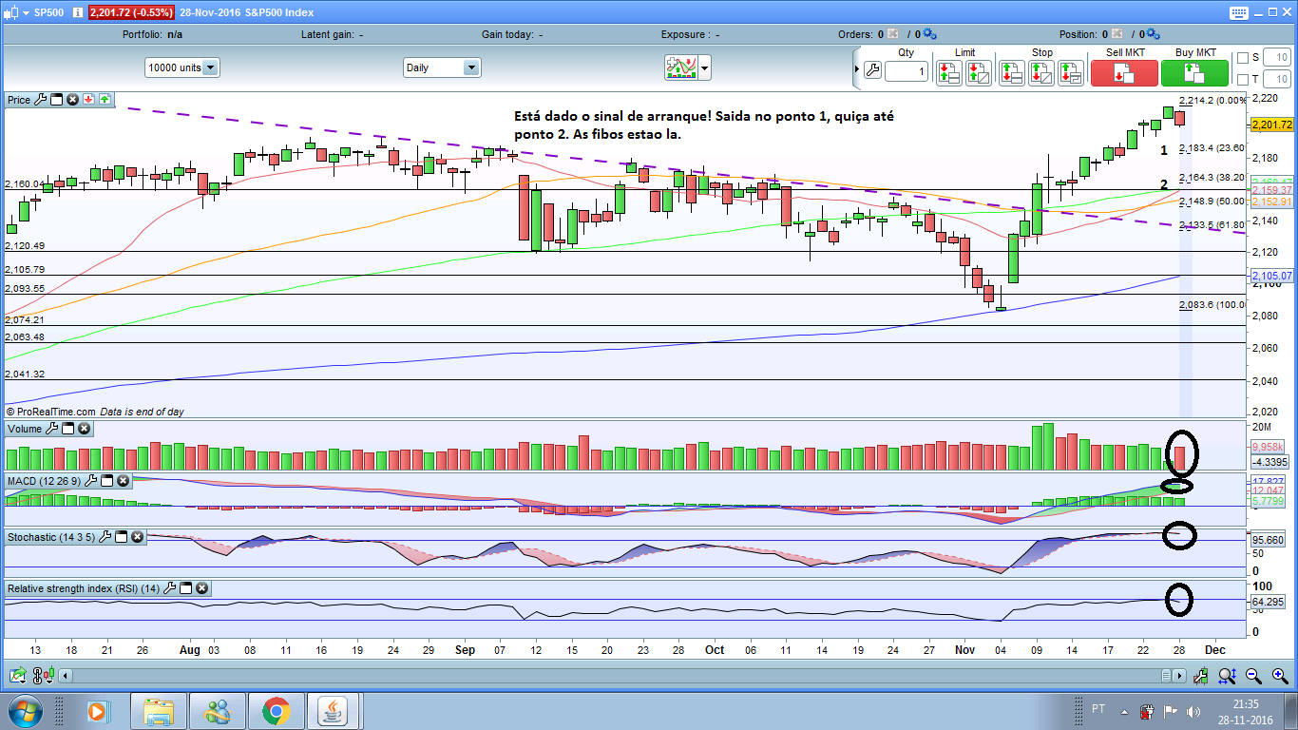Screen dimensions: 1298x730
Task: Open the Price panel wrench settings
Action: (x=40, y=99)
